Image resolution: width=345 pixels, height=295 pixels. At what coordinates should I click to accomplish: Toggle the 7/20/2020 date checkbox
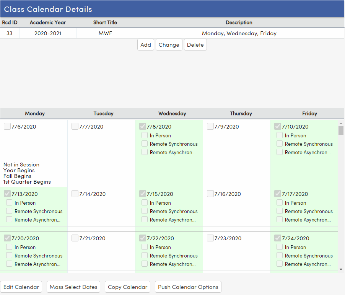[x=7, y=238]
